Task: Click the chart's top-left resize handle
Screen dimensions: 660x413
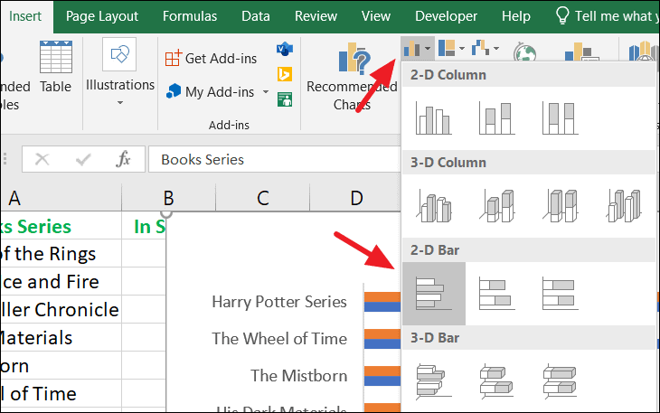Action: coord(166,213)
